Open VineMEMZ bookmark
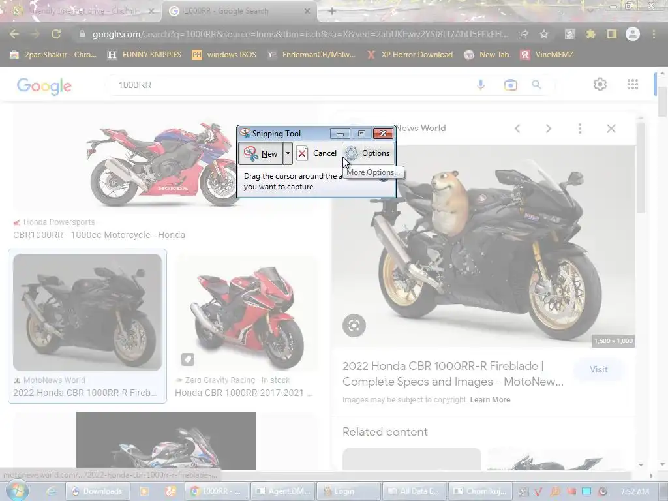Viewport: 668px width, 501px height. 547,55
